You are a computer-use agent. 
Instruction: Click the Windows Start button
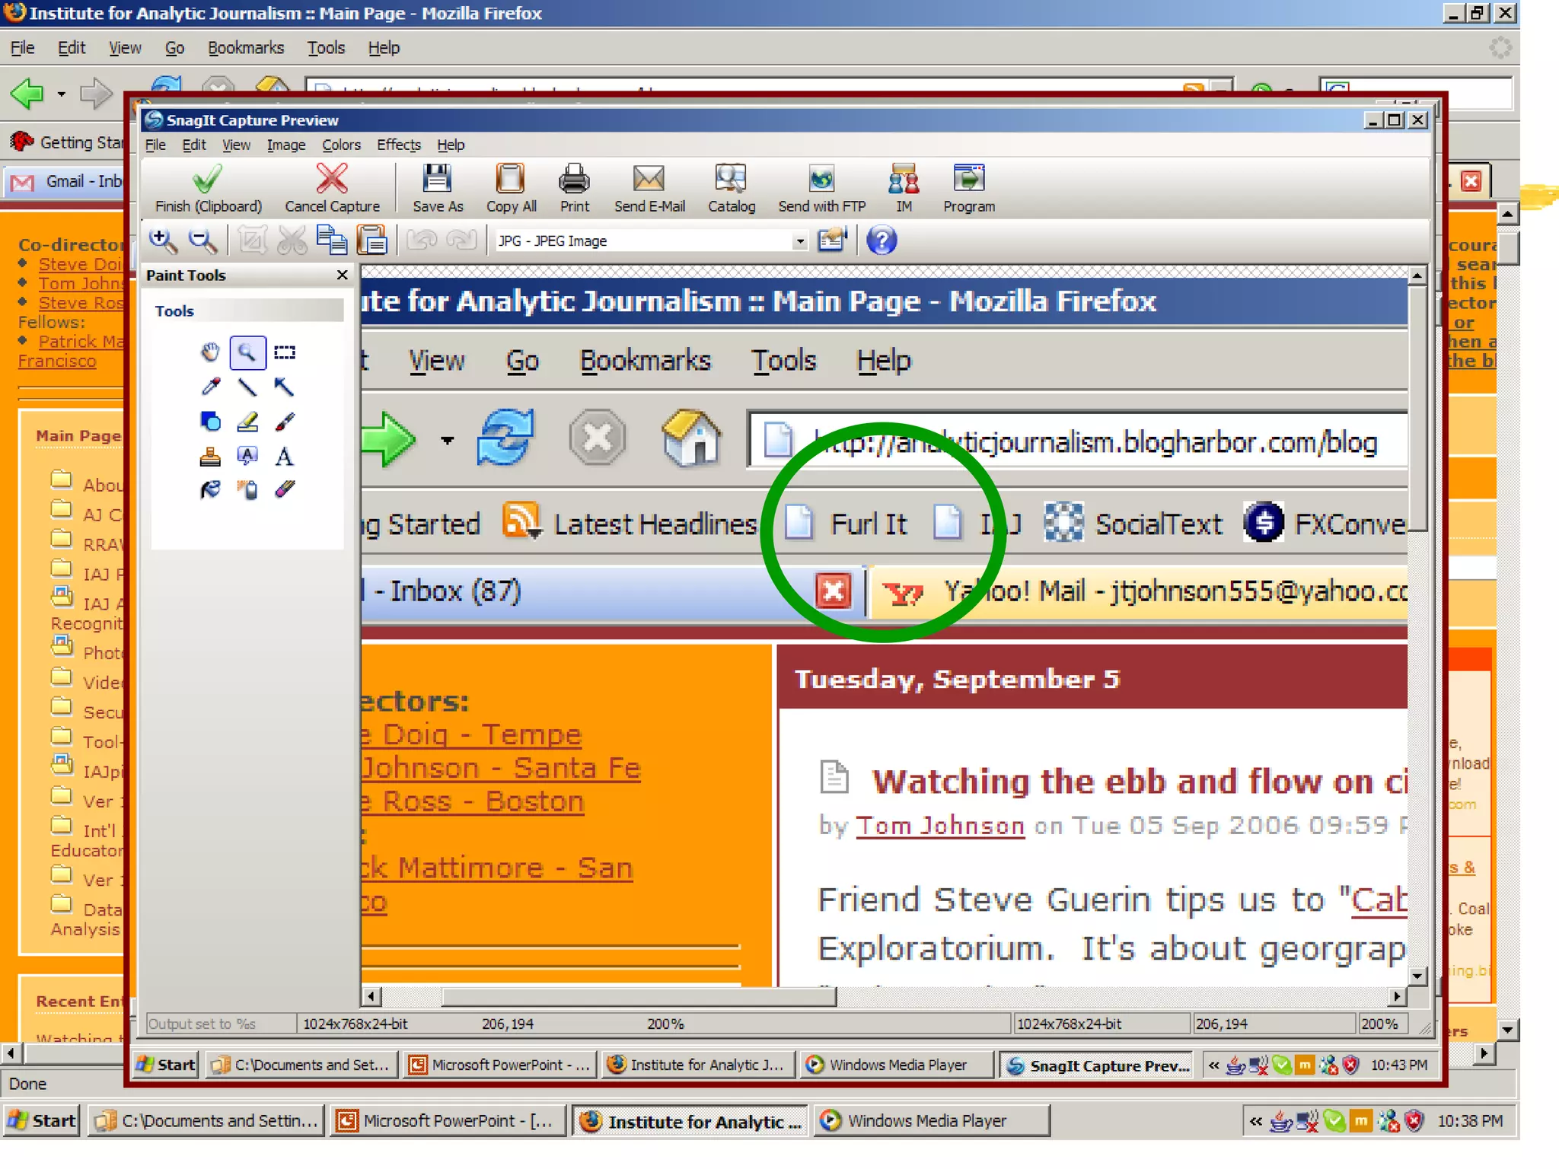tap(42, 1121)
